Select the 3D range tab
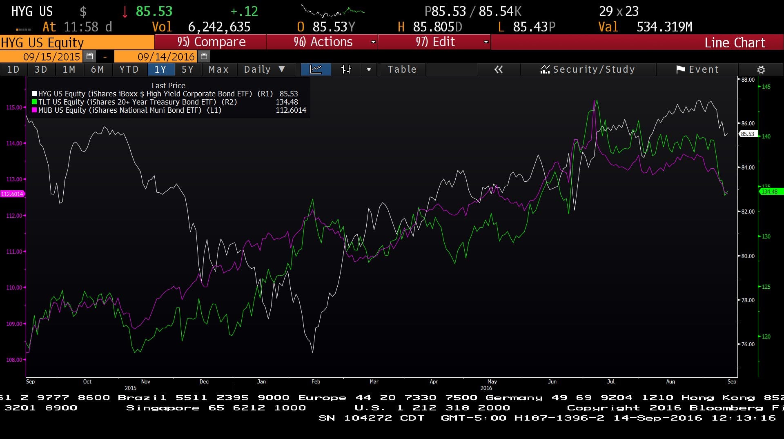784x439 pixels. pos(41,69)
